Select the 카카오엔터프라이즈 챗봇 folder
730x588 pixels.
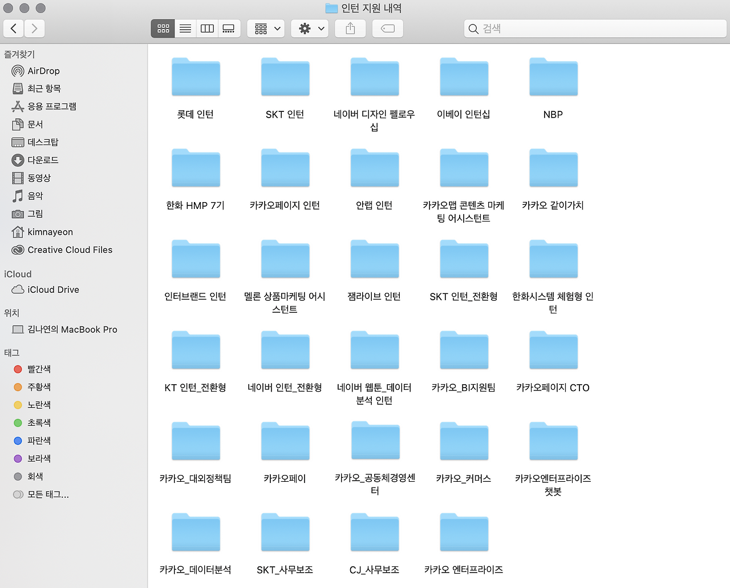coord(553,459)
